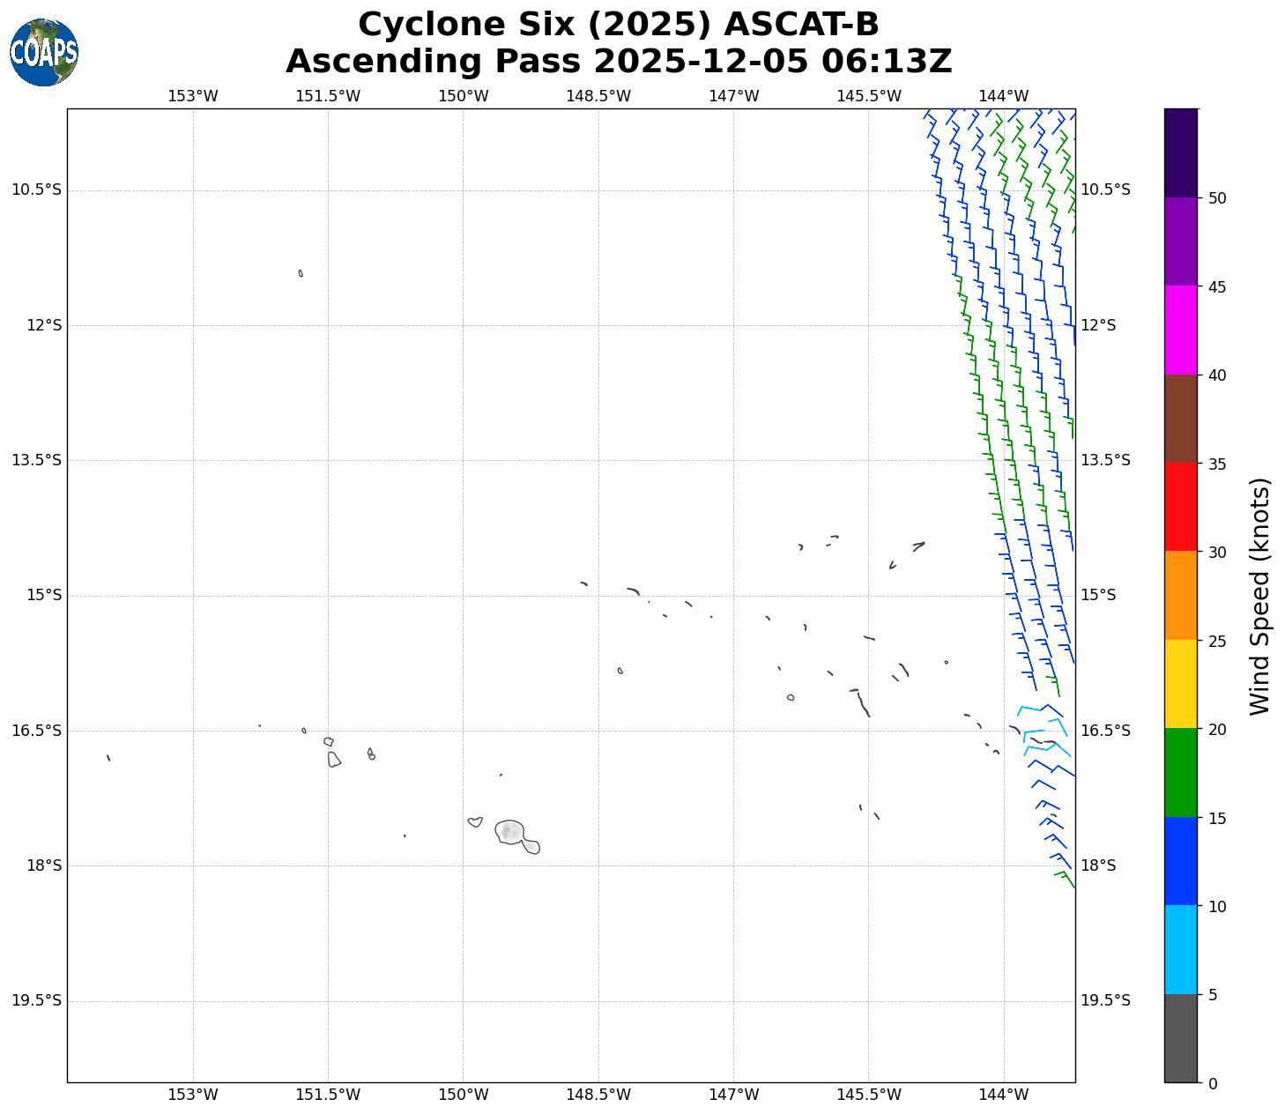Click the Moorea island outline west of Tahiti
Screen dimensions: 1285x1114
pyautogui.click(x=475, y=821)
